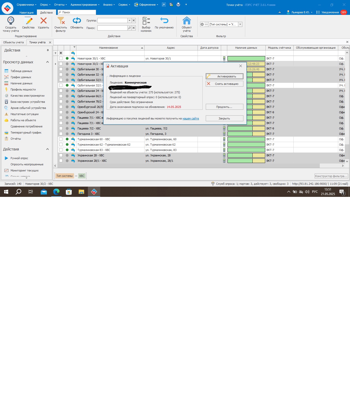The image size is (350, 415).
Task: Refresh list with Обновить icon
Action: 77,21
